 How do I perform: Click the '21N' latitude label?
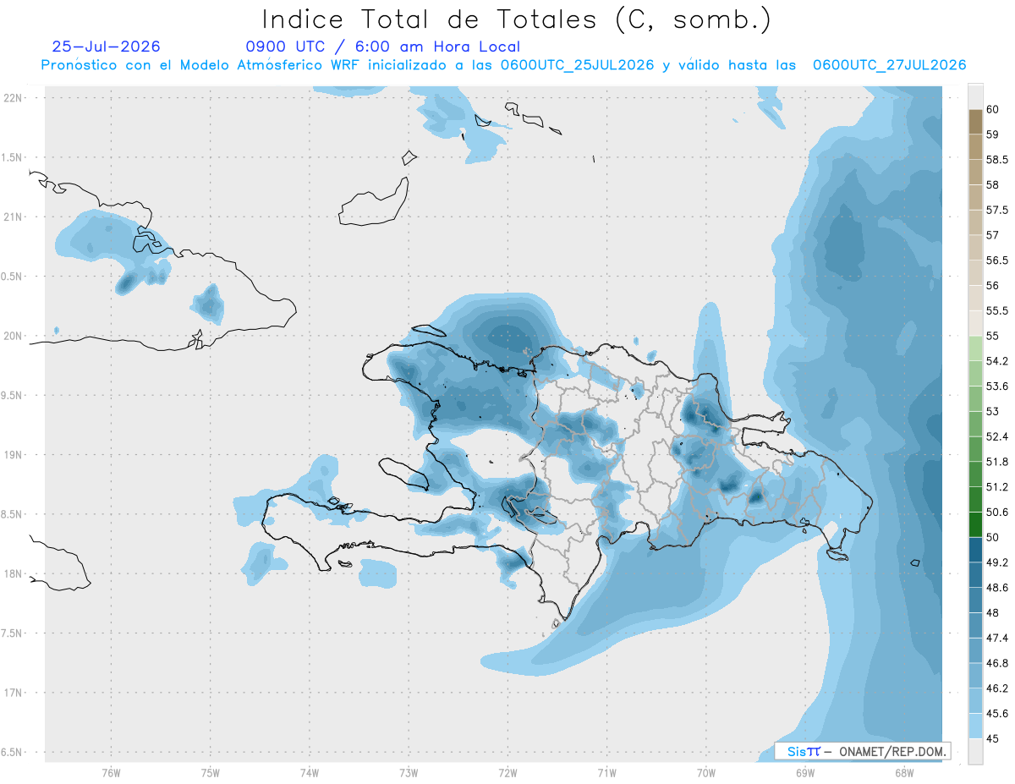tap(13, 217)
